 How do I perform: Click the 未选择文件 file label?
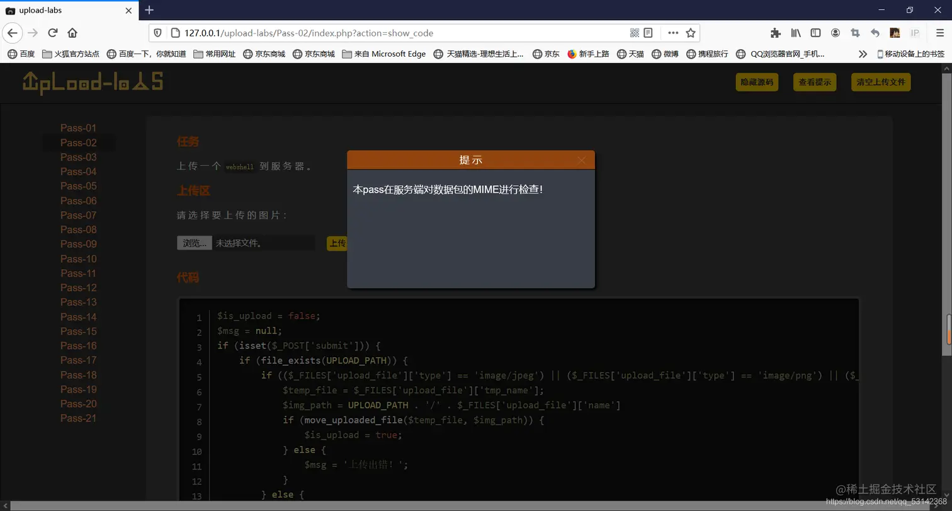[239, 243]
